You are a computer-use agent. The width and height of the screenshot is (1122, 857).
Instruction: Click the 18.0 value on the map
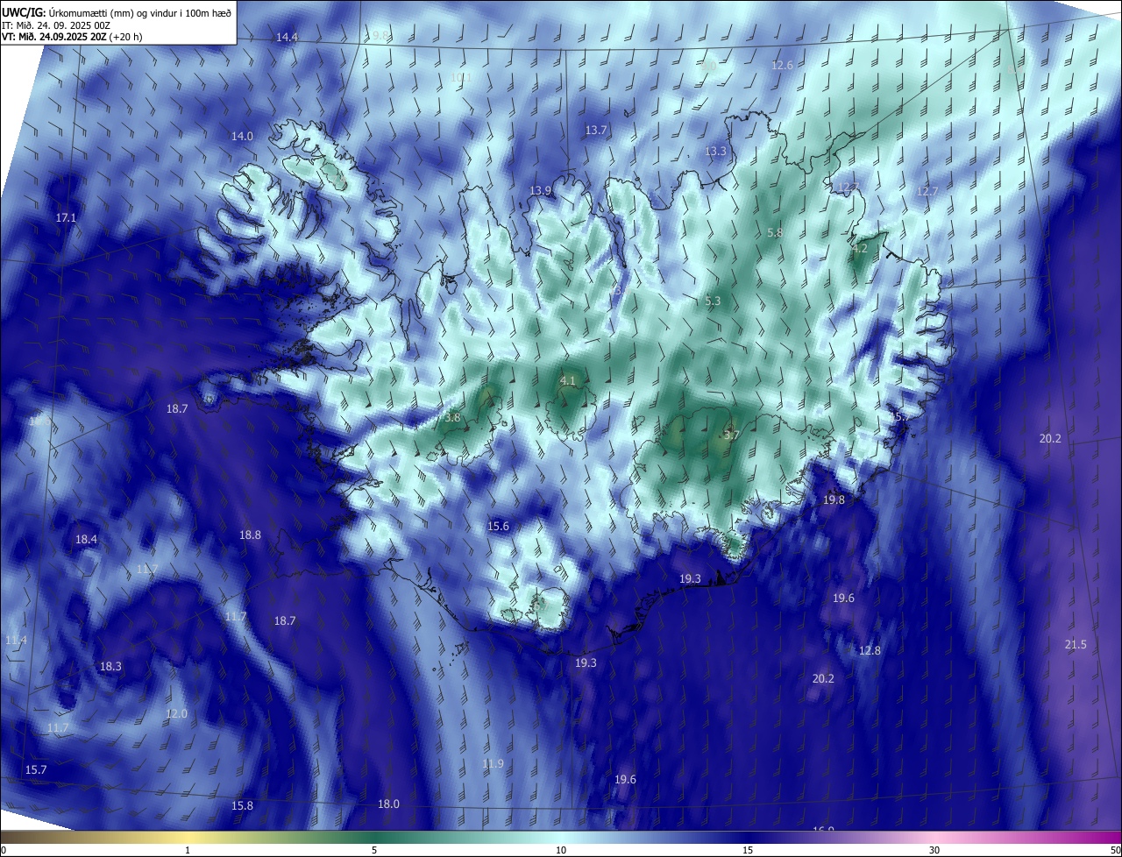(388, 804)
